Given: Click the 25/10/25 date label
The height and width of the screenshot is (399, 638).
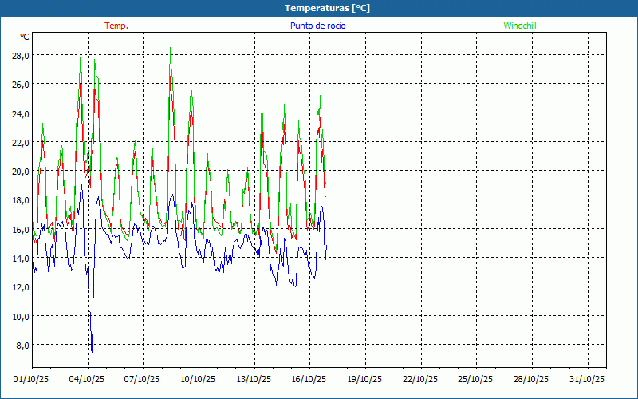Looking at the screenshot, I should 475,379.
